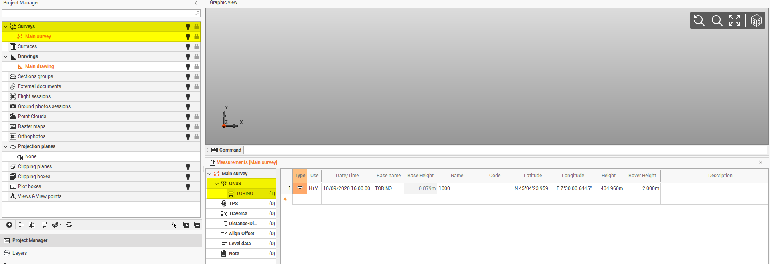The image size is (770, 264).
Task: Click the add (plus) icon in Project Manager toolbar
Action: [x=9, y=225]
